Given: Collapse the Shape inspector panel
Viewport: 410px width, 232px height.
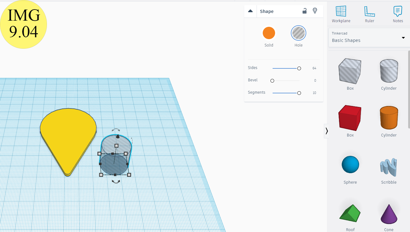Looking at the screenshot, I should click(x=250, y=11).
